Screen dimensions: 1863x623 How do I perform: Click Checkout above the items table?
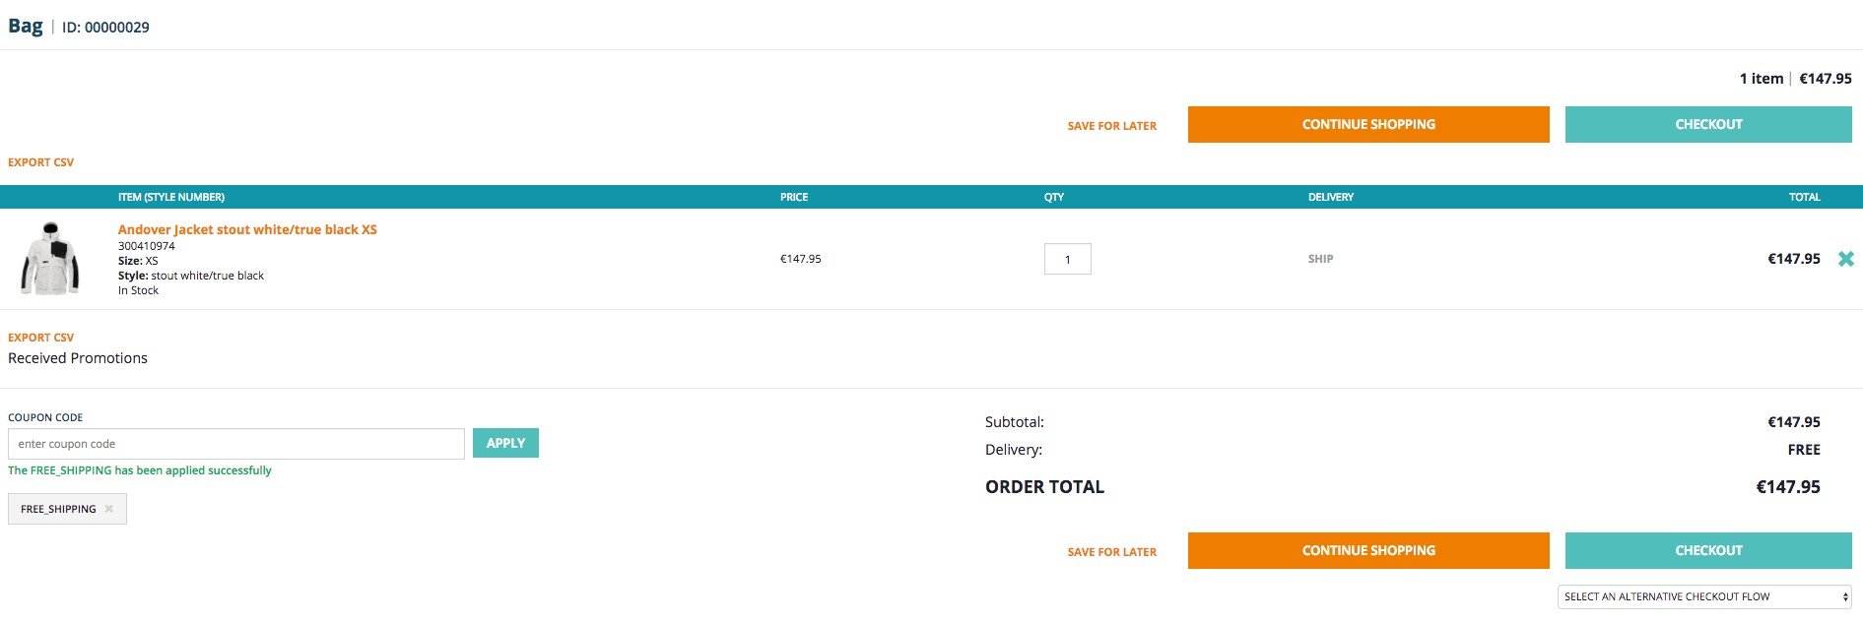(1708, 124)
